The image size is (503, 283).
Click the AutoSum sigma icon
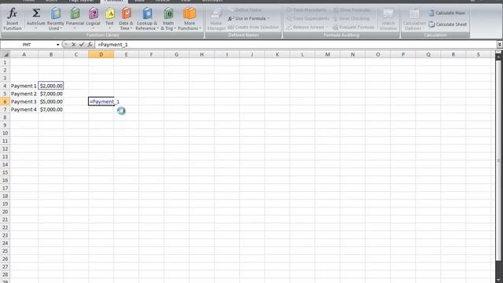pyautogui.click(x=36, y=13)
